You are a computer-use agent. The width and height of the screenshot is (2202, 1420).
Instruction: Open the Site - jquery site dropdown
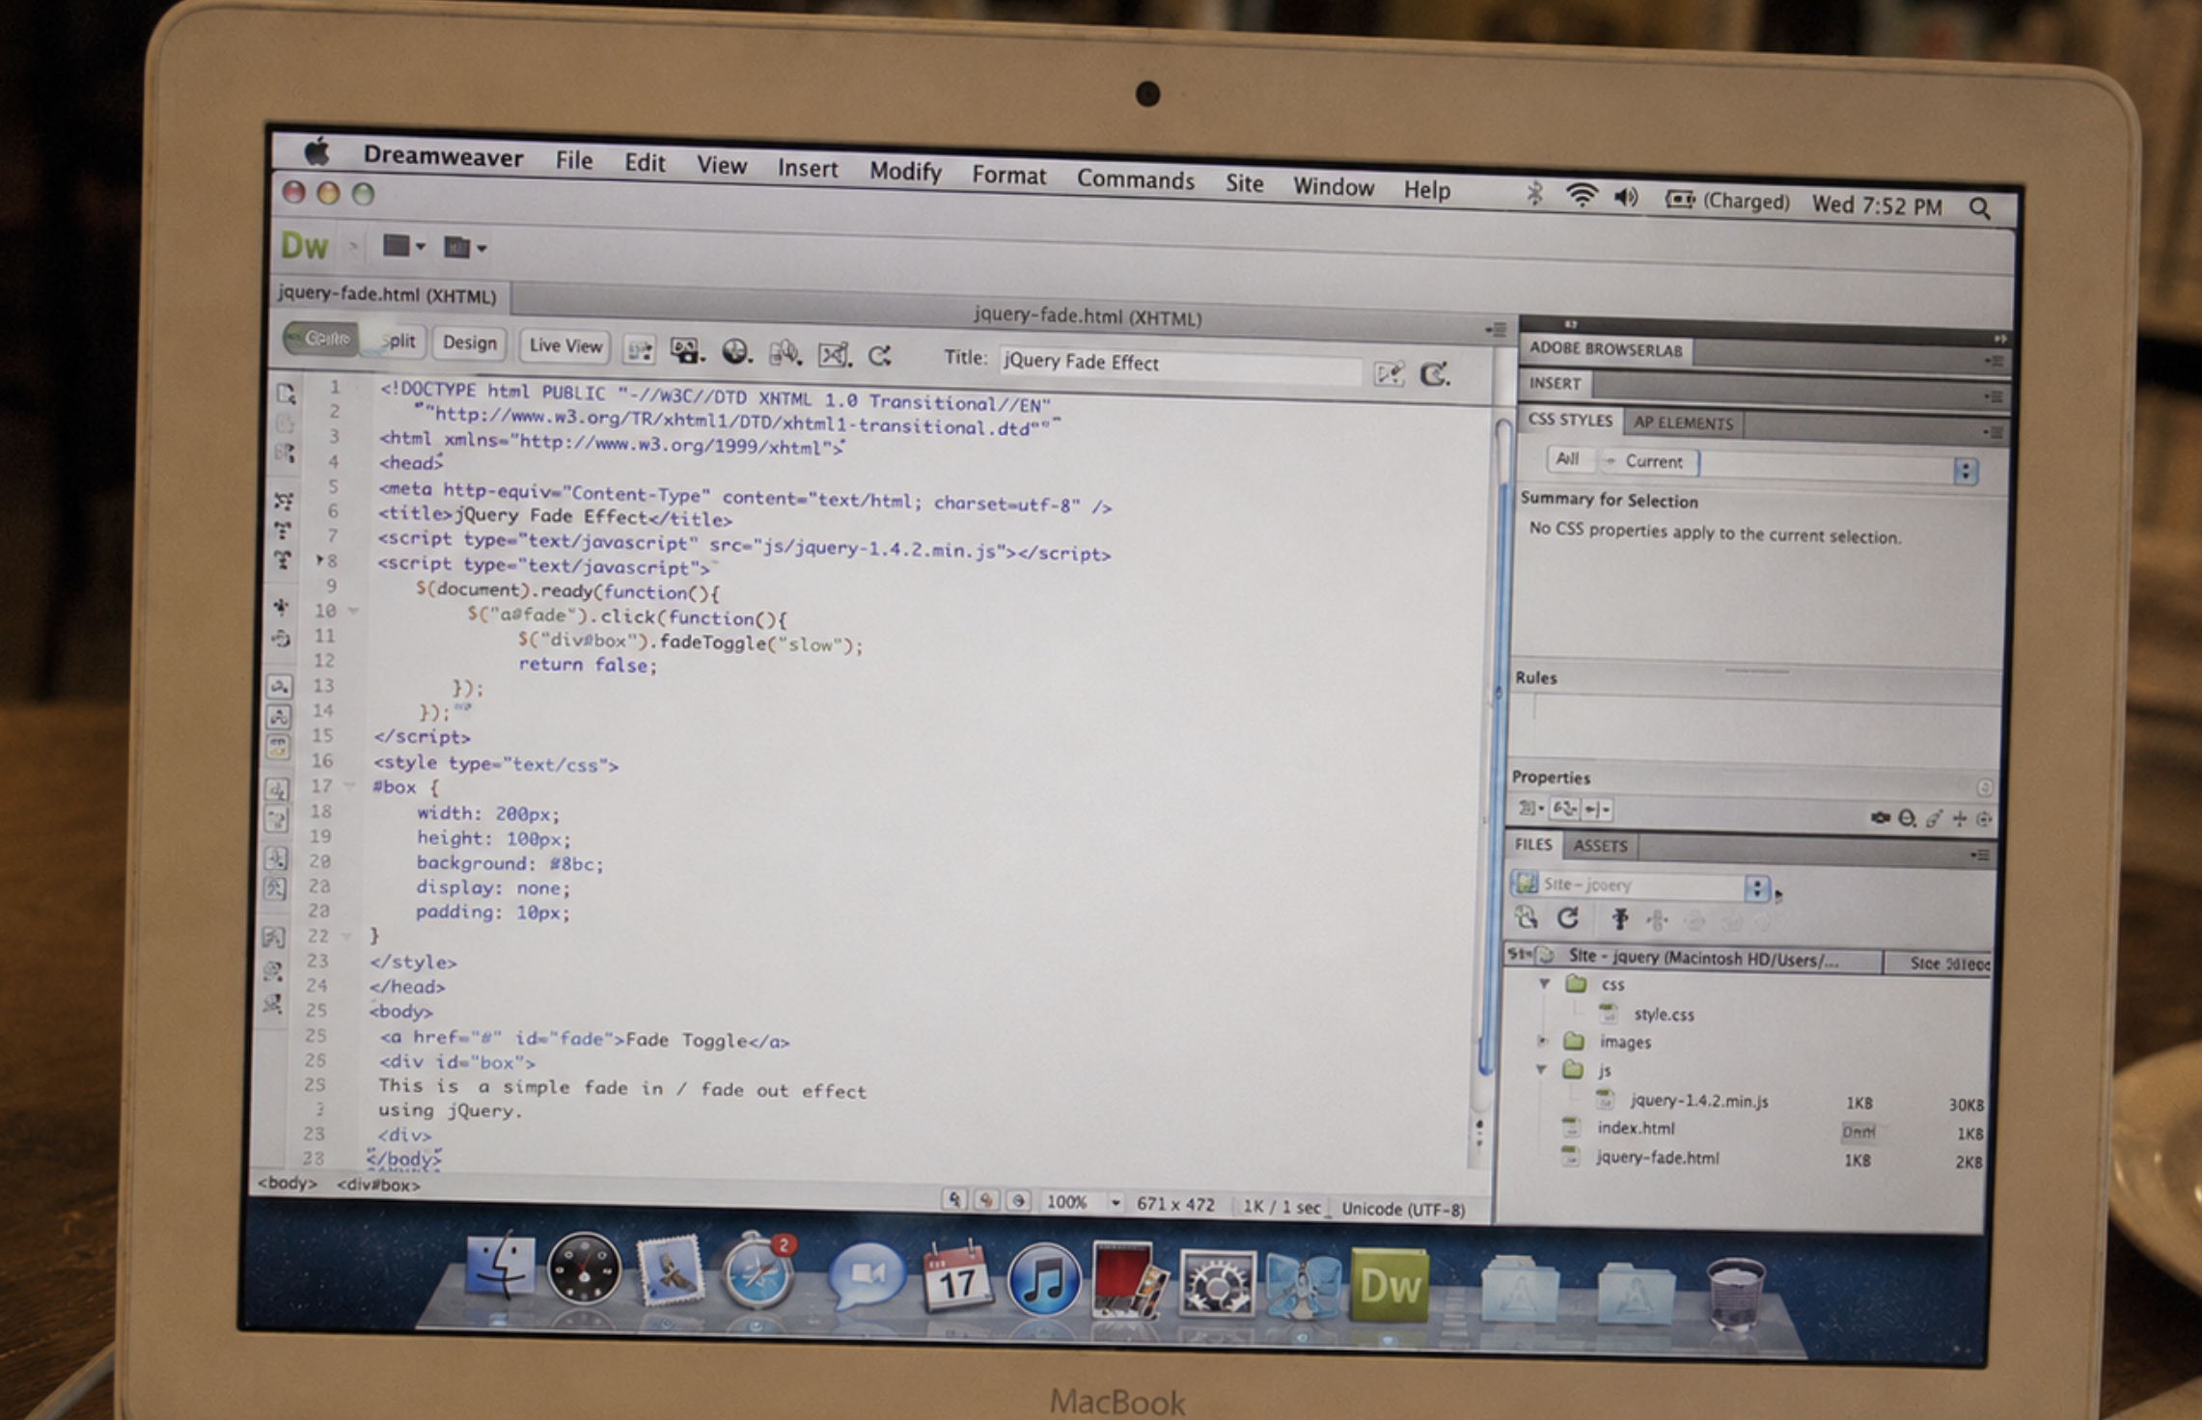[1642, 885]
